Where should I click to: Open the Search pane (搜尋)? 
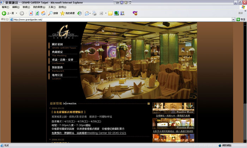tap(53, 13)
